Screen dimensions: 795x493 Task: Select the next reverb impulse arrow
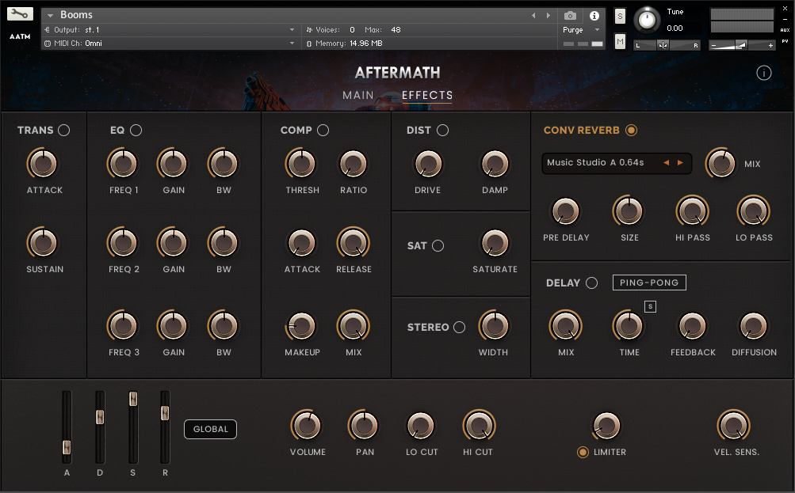click(680, 163)
